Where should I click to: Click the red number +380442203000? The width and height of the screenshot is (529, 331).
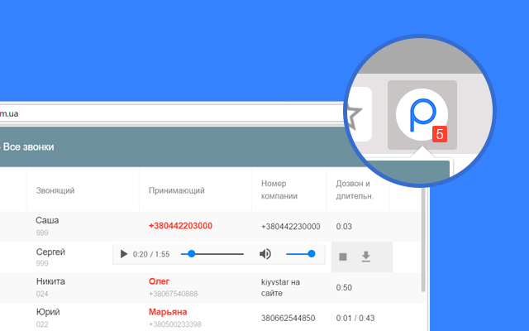(x=180, y=226)
